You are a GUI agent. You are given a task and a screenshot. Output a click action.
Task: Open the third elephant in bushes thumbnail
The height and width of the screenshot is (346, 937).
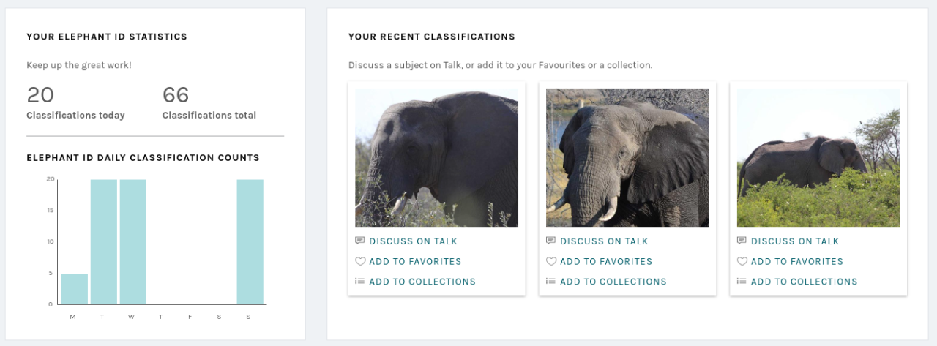point(818,158)
